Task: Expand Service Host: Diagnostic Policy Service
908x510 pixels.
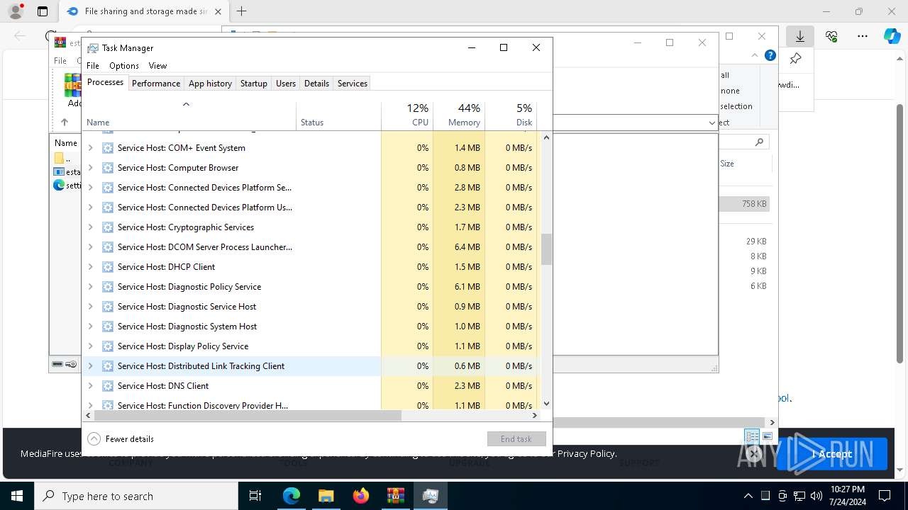Action: click(x=90, y=287)
